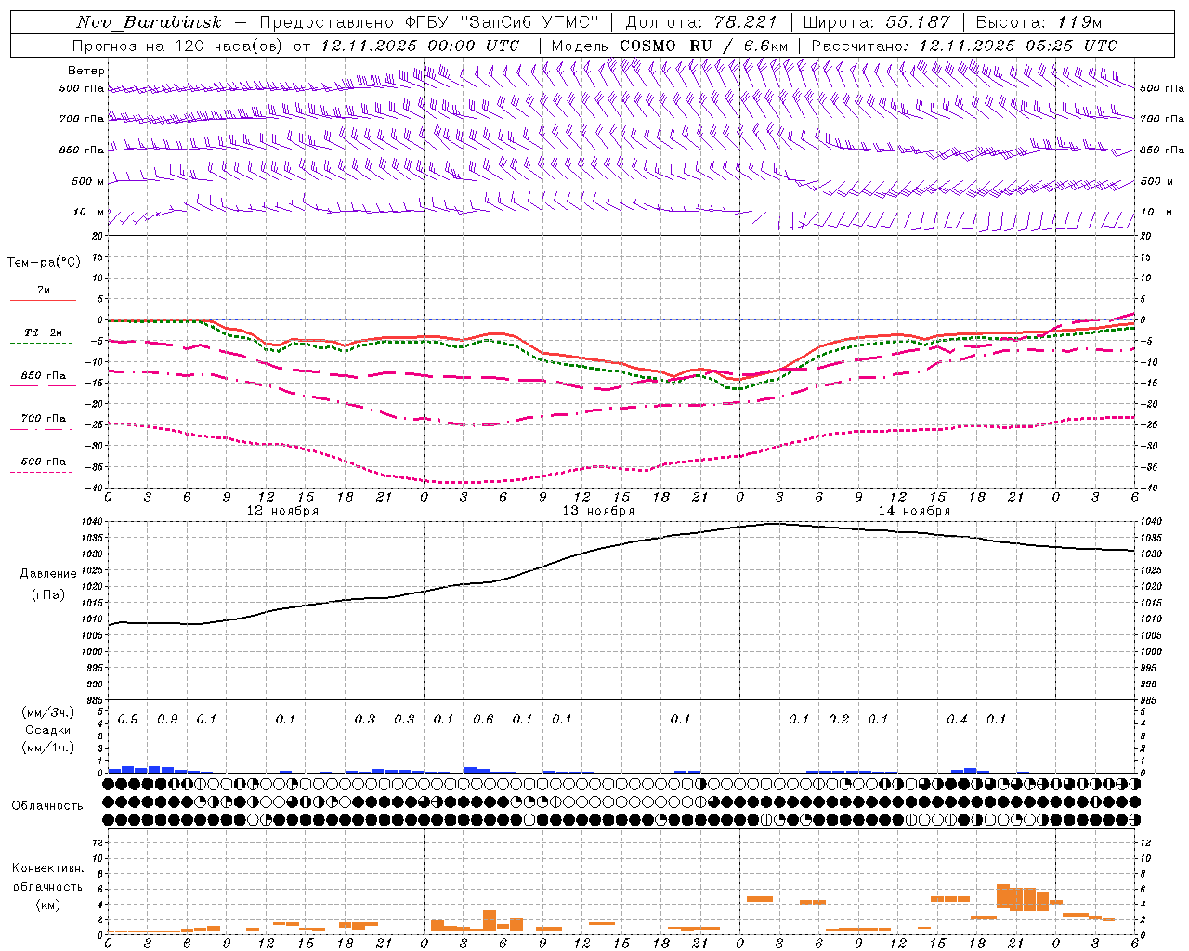This screenshot has height=951, width=1189.
Task: Click left '850 гПа' wind level label
Action: point(82,150)
